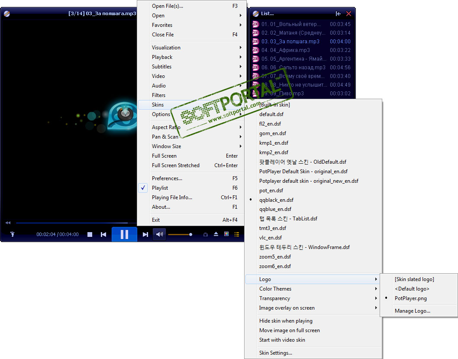Screen dimensions: 458x359
Task: Expand the Open submenu
Action: pyautogui.click(x=191, y=16)
